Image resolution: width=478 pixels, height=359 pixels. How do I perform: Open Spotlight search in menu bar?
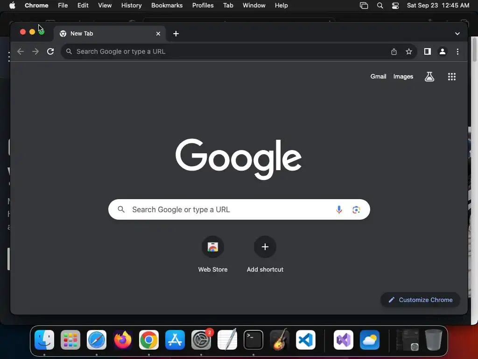[x=380, y=6]
